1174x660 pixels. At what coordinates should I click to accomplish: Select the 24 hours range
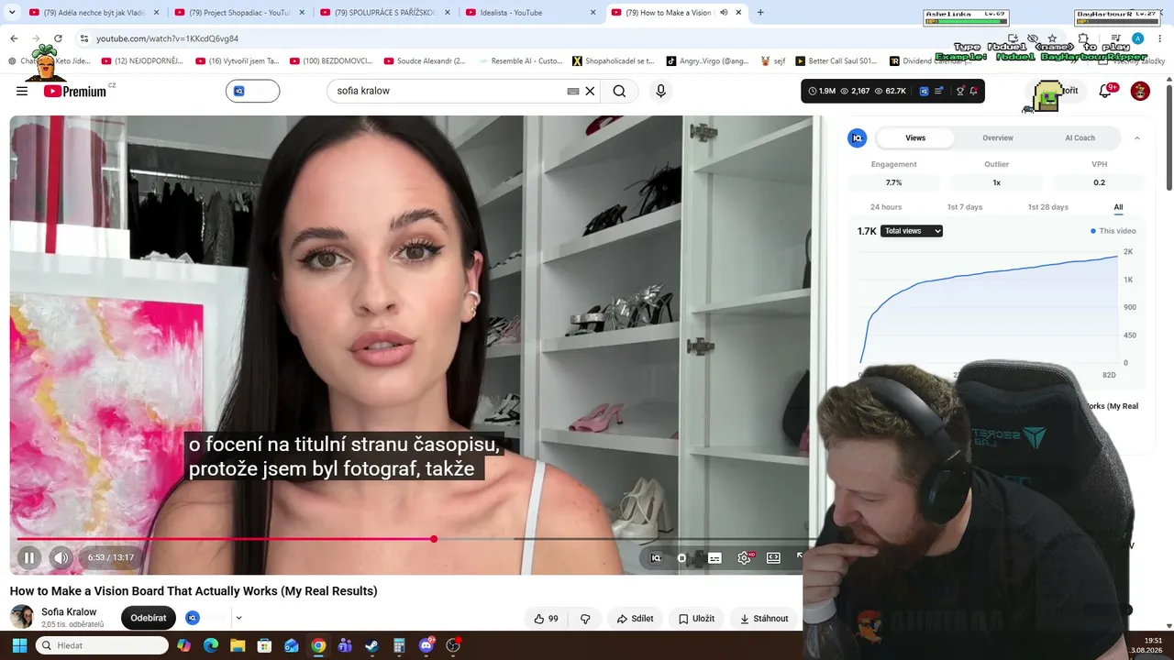[x=886, y=207]
